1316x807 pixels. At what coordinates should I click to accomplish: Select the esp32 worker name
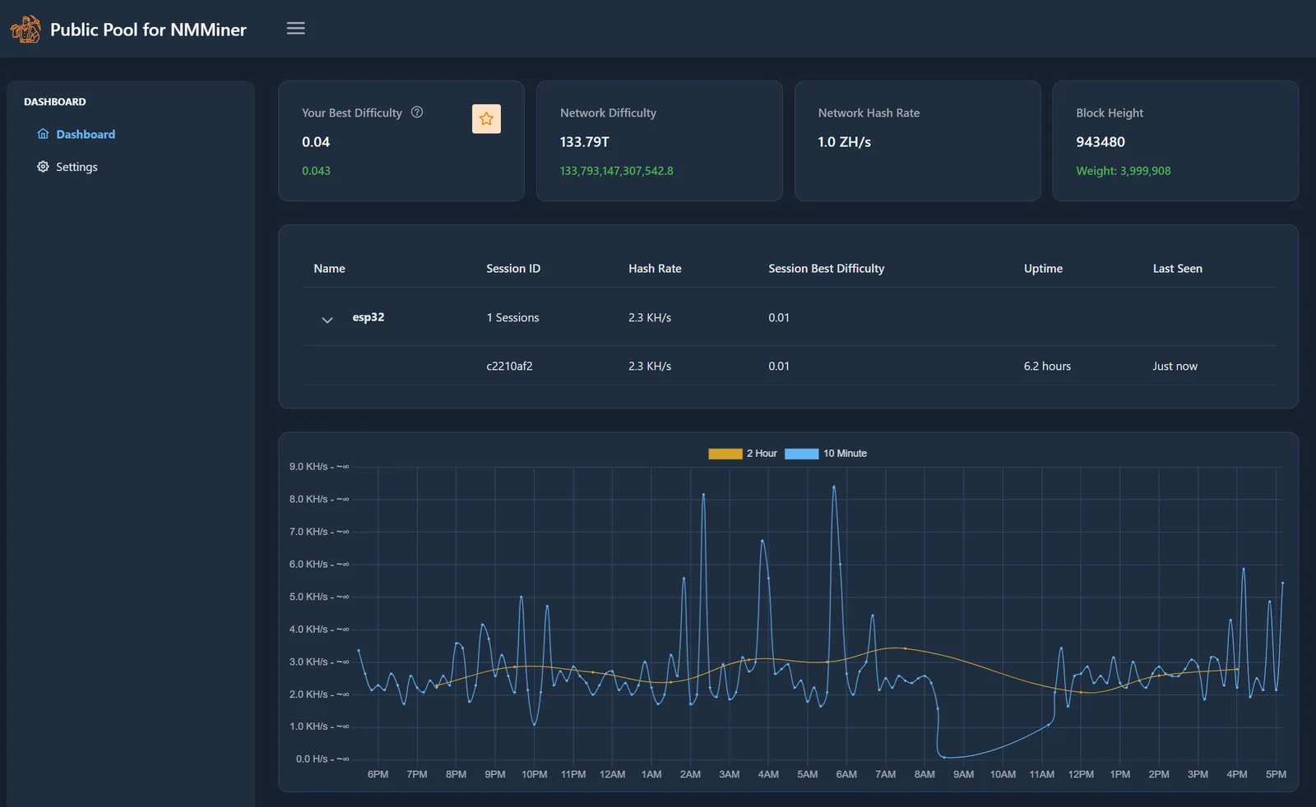(368, 317)
